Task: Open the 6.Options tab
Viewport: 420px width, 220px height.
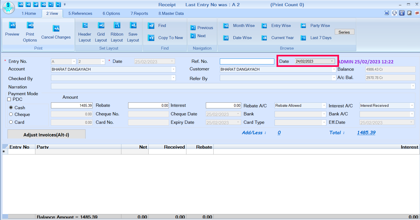Action: click(111, 13)
